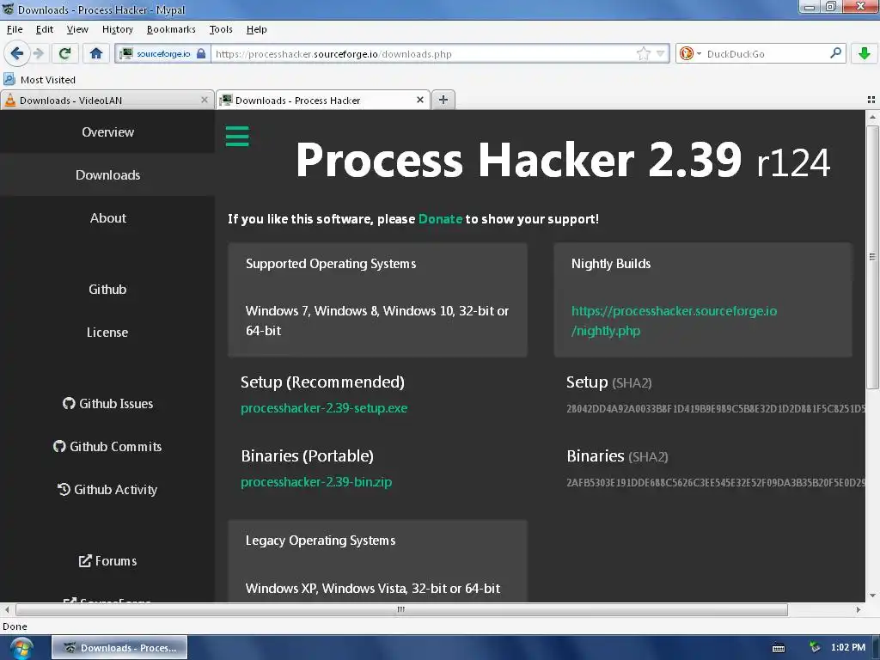This screenshot has width=880, height=660.
Task: Bookmark this page with the star icon
Action: (643, 54)
